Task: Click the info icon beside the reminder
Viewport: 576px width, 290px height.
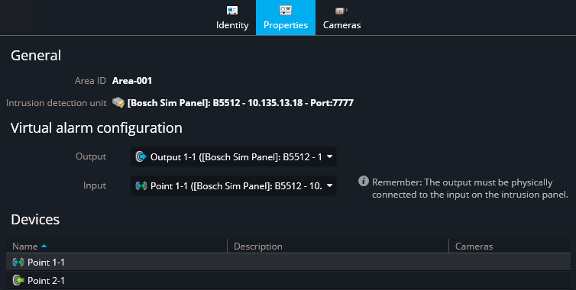Action: pyautogui.click(x=364, y=181)
